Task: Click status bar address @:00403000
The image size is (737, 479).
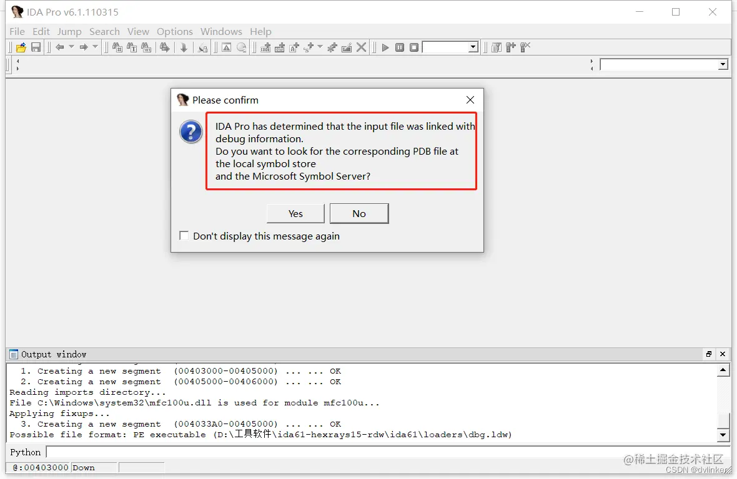Action: click(x=41, y=468)
